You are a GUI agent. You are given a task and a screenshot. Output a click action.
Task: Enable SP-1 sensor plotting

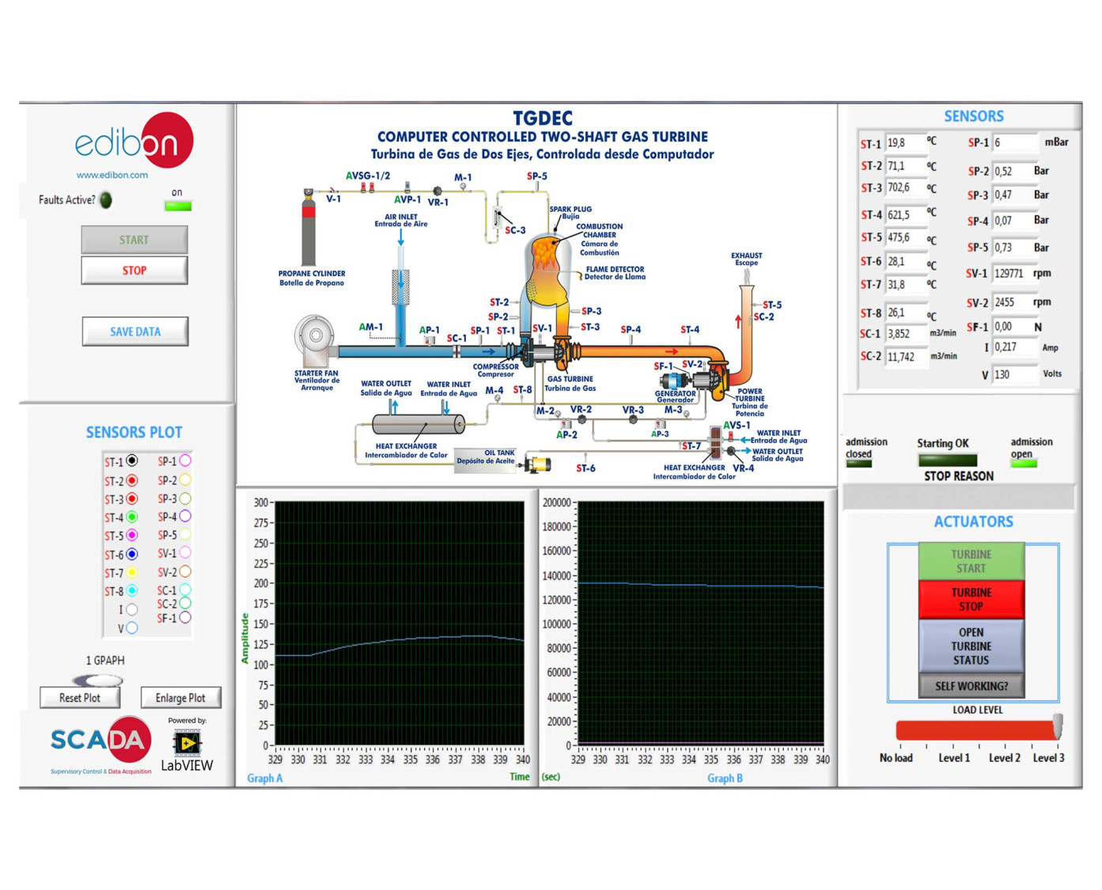click(x=185, y=460)
